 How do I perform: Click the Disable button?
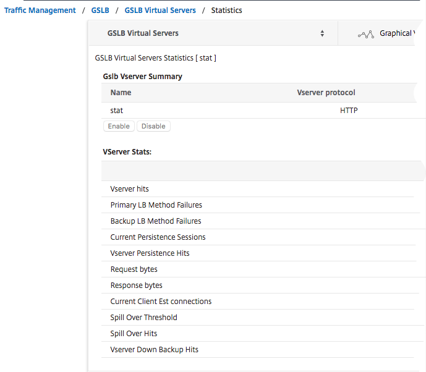[x=153, y=126]
